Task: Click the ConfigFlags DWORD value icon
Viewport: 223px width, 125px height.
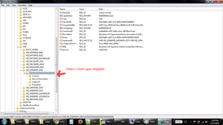Action: pyautogui.click(x=61, y=28)
